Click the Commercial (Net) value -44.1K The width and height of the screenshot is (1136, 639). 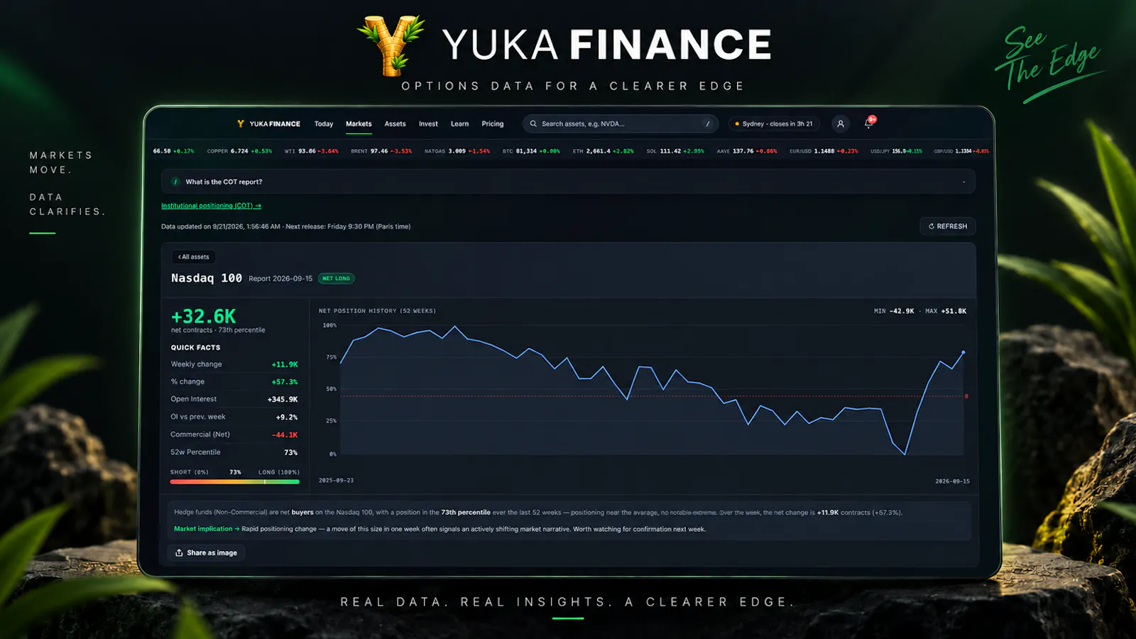click(x=285, y=435)
